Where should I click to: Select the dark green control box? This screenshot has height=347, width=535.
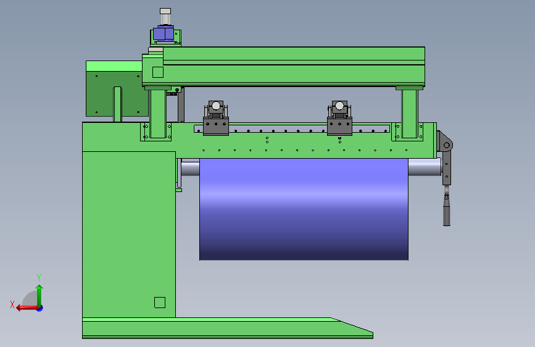[x=117, y=94]
